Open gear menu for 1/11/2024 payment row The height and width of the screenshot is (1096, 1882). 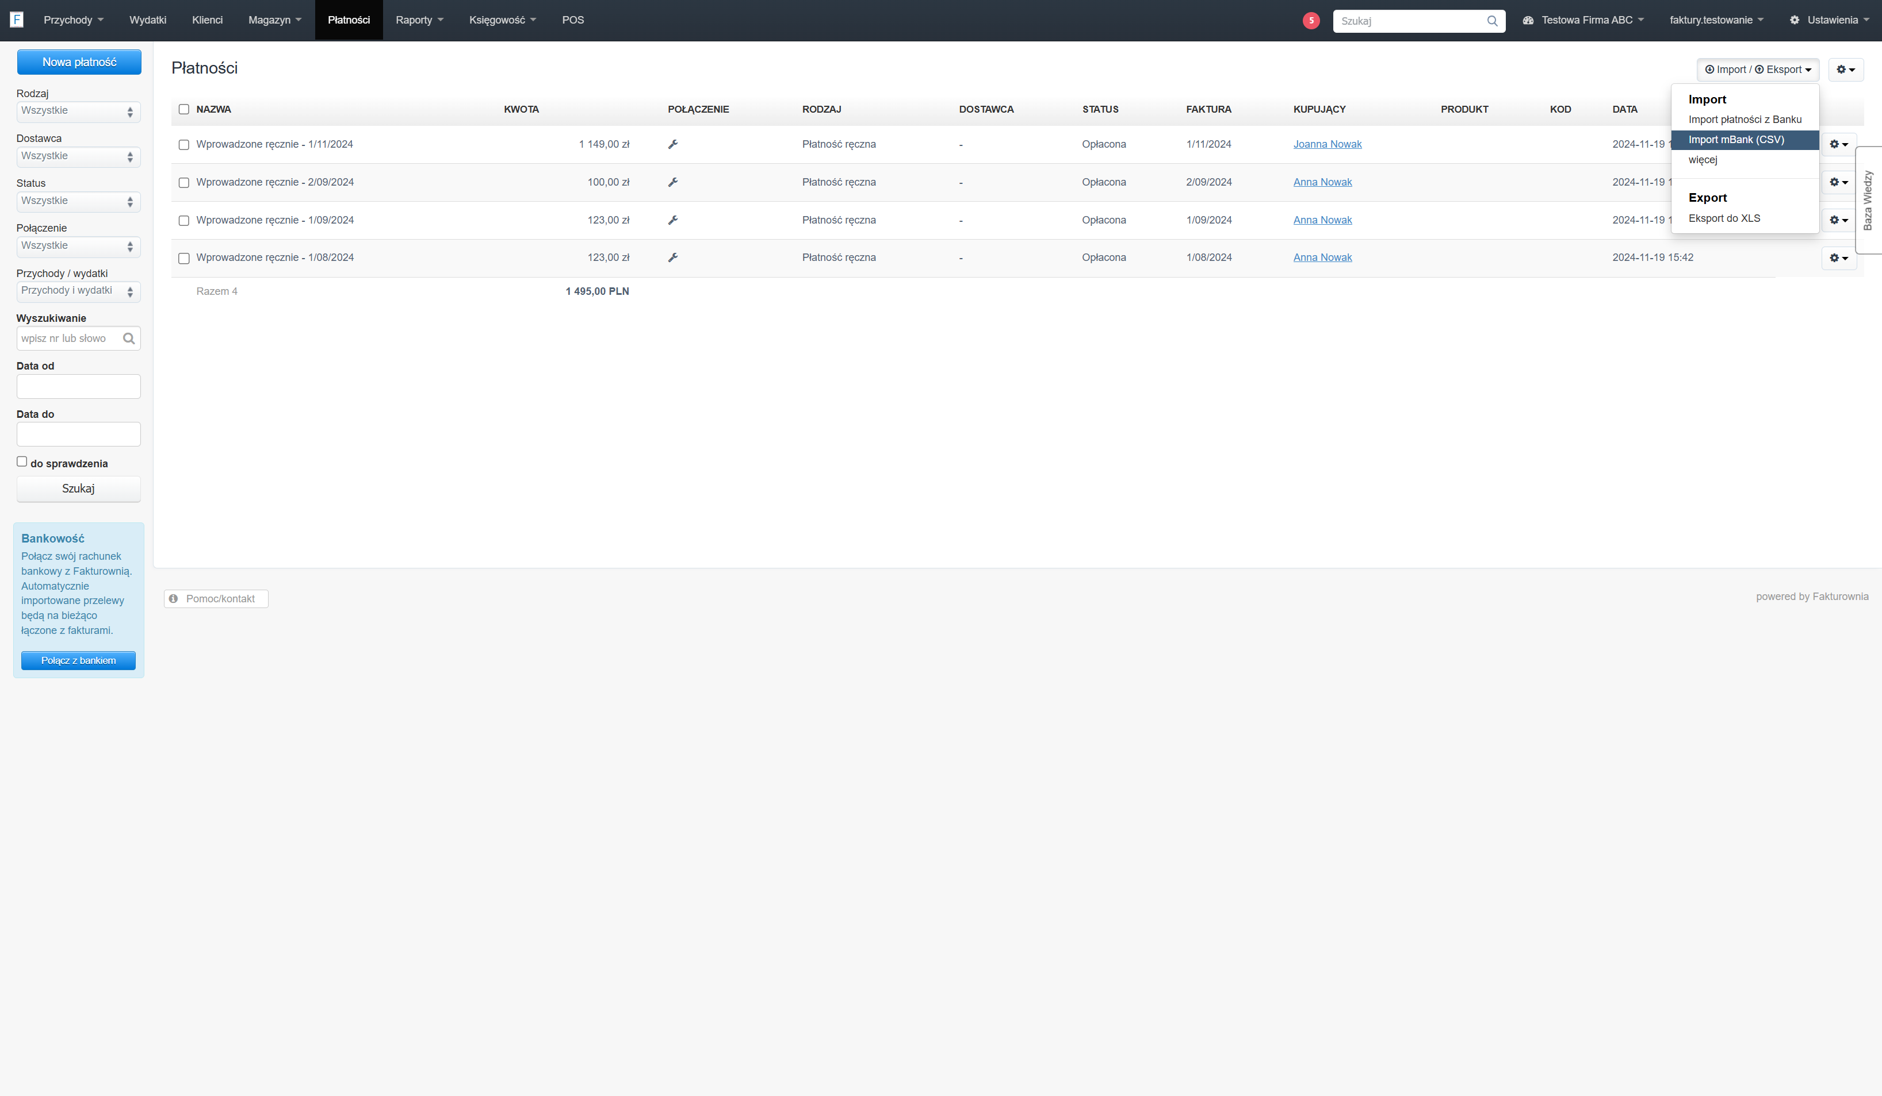tap(1839, 144)
